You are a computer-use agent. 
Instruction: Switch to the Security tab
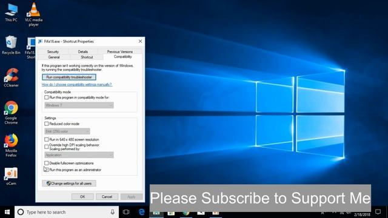click(53, 51)
